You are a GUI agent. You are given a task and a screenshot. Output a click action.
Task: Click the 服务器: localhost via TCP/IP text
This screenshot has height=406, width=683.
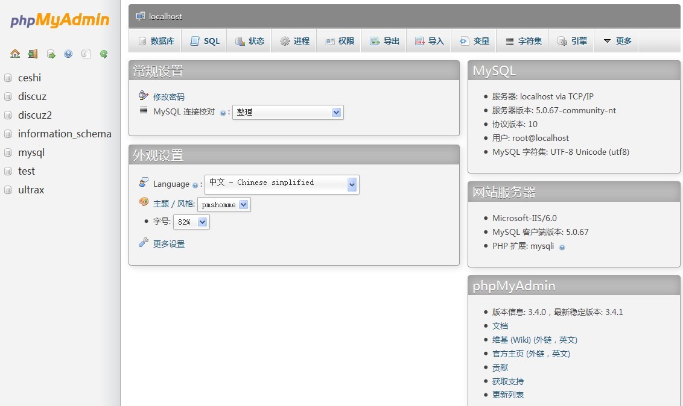coord(543,96)
